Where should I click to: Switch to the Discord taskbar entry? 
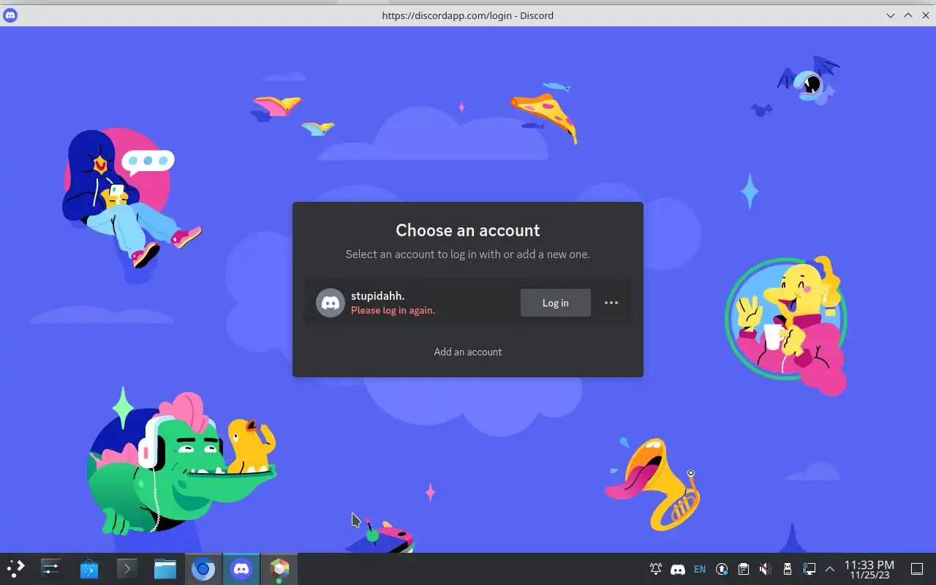point(241,569)
